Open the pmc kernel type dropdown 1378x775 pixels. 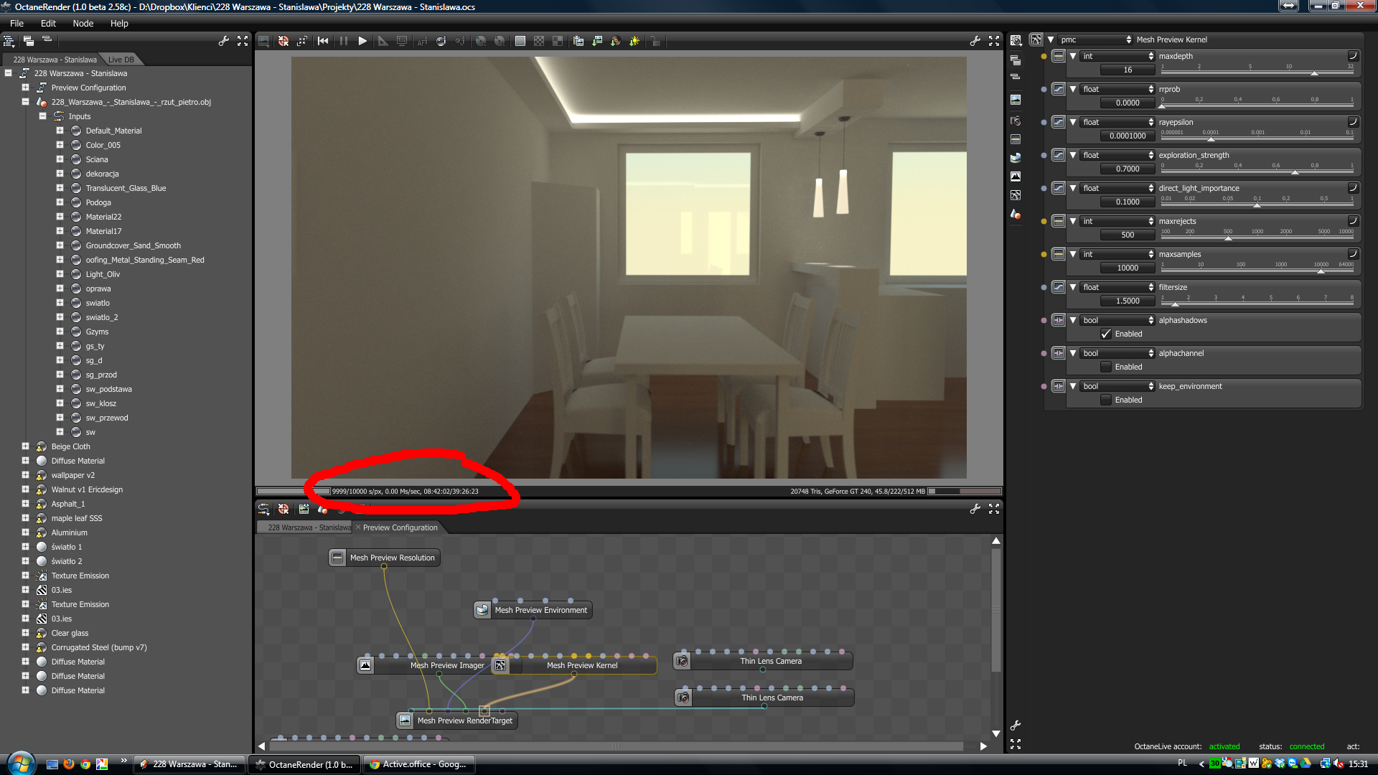point(1095,39)
